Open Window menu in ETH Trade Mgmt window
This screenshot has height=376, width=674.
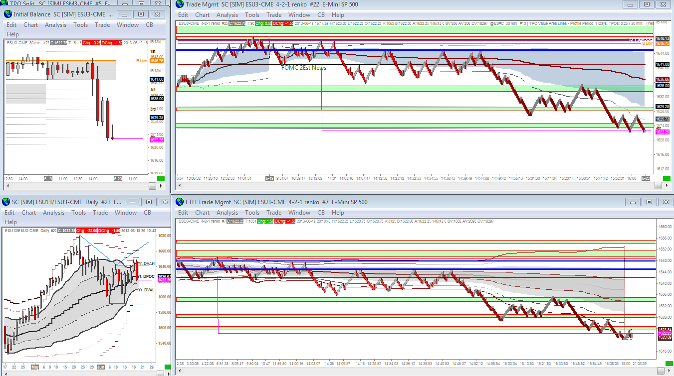click(x=299, y=213)
